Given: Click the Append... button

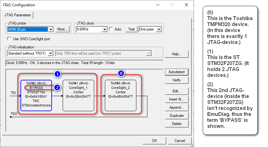Looking at the screenshot, I should [x=177, y=107].
